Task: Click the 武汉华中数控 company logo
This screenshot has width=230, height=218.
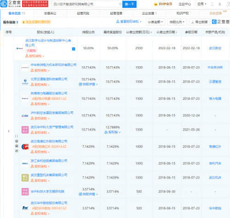Action: click(25, 208)
